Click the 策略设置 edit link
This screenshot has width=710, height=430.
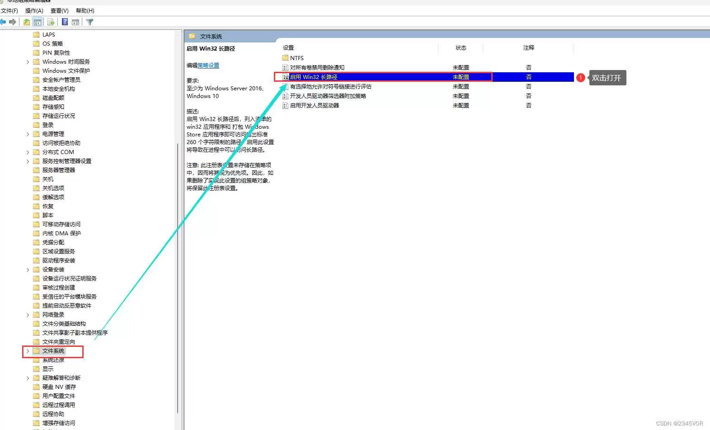[208, 65]
